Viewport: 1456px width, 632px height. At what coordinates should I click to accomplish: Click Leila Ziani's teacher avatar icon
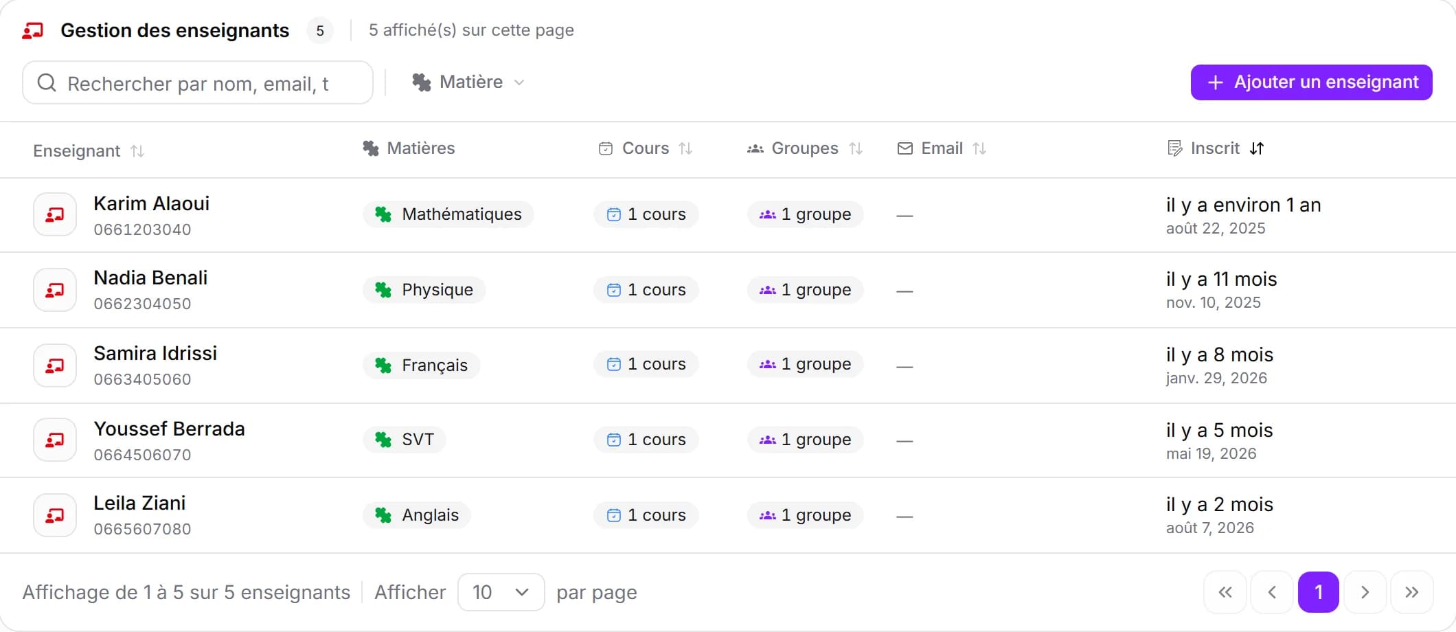point(55,515)
